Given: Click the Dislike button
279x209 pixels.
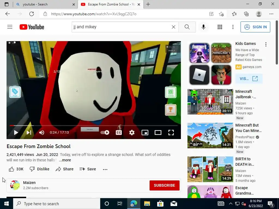Looking at the screenshot, I should (40, 169).
